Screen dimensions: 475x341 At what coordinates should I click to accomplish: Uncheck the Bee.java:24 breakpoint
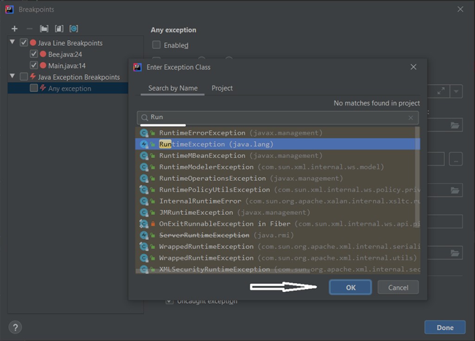(33, 54)
